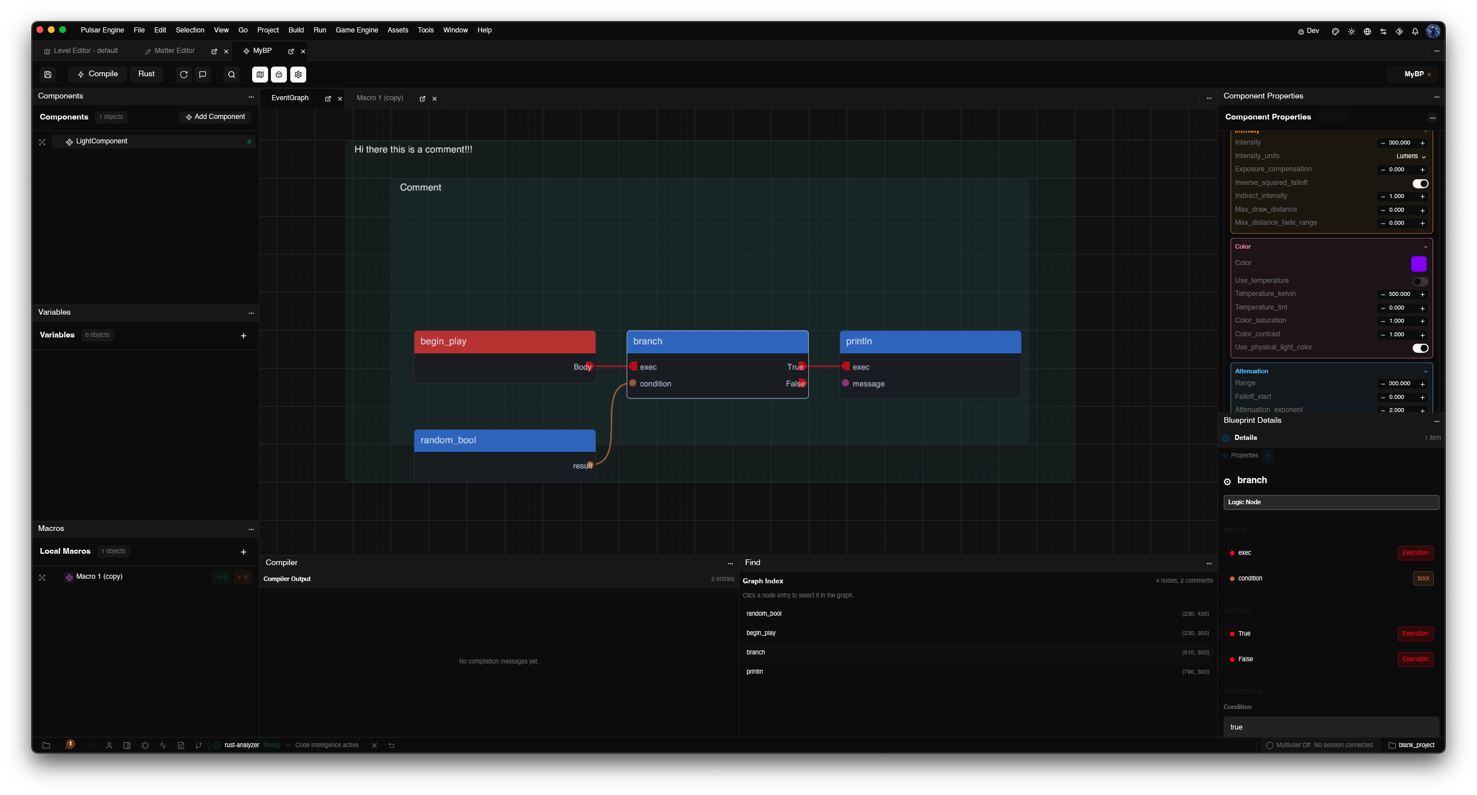Collapse the Color section chevron
The width and height of the screenshot is (1477, 795).
click(1425, 247)
